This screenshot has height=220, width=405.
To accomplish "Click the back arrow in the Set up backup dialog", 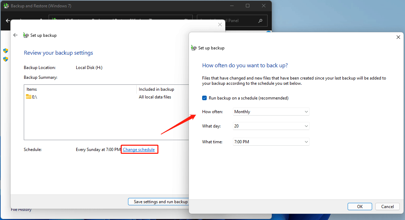I will pos(15,35).
